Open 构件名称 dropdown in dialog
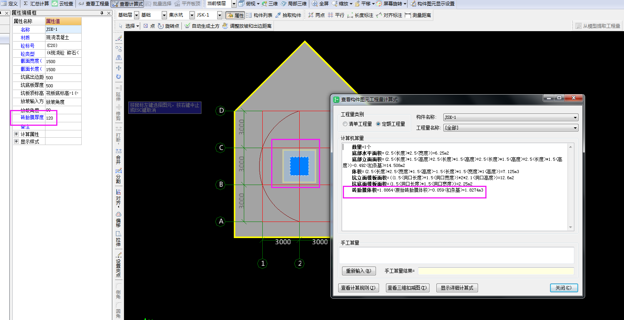The height and width of the screenshot is (320, 624). [x=575, y=117]
